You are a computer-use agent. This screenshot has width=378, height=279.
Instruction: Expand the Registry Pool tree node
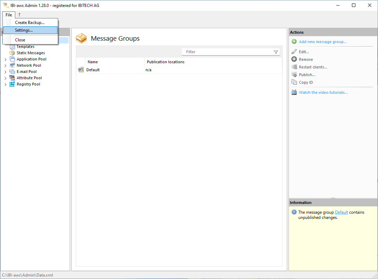click(x=5, y=84)
